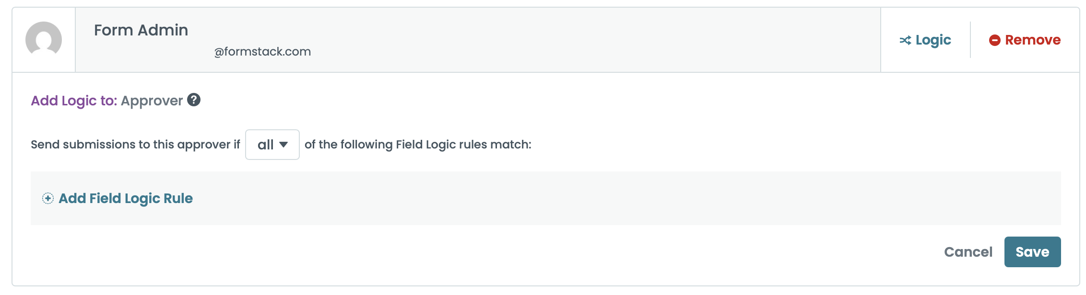This screenshot has width=1086, height=295.
Task: Click the shuffle arrows Logic icon
Action: [905, 40]
